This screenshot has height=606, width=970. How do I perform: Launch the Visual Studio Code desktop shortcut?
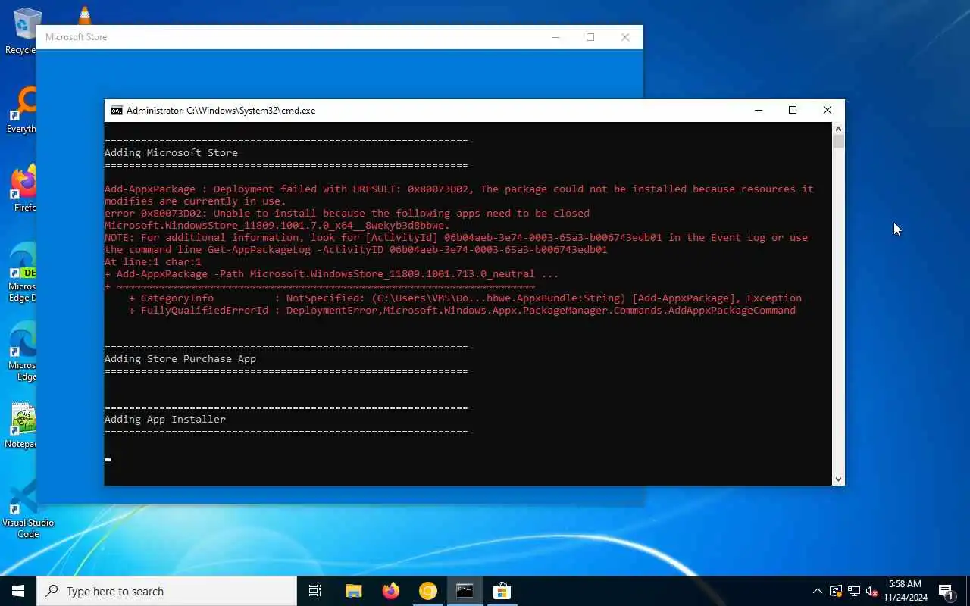28,509
